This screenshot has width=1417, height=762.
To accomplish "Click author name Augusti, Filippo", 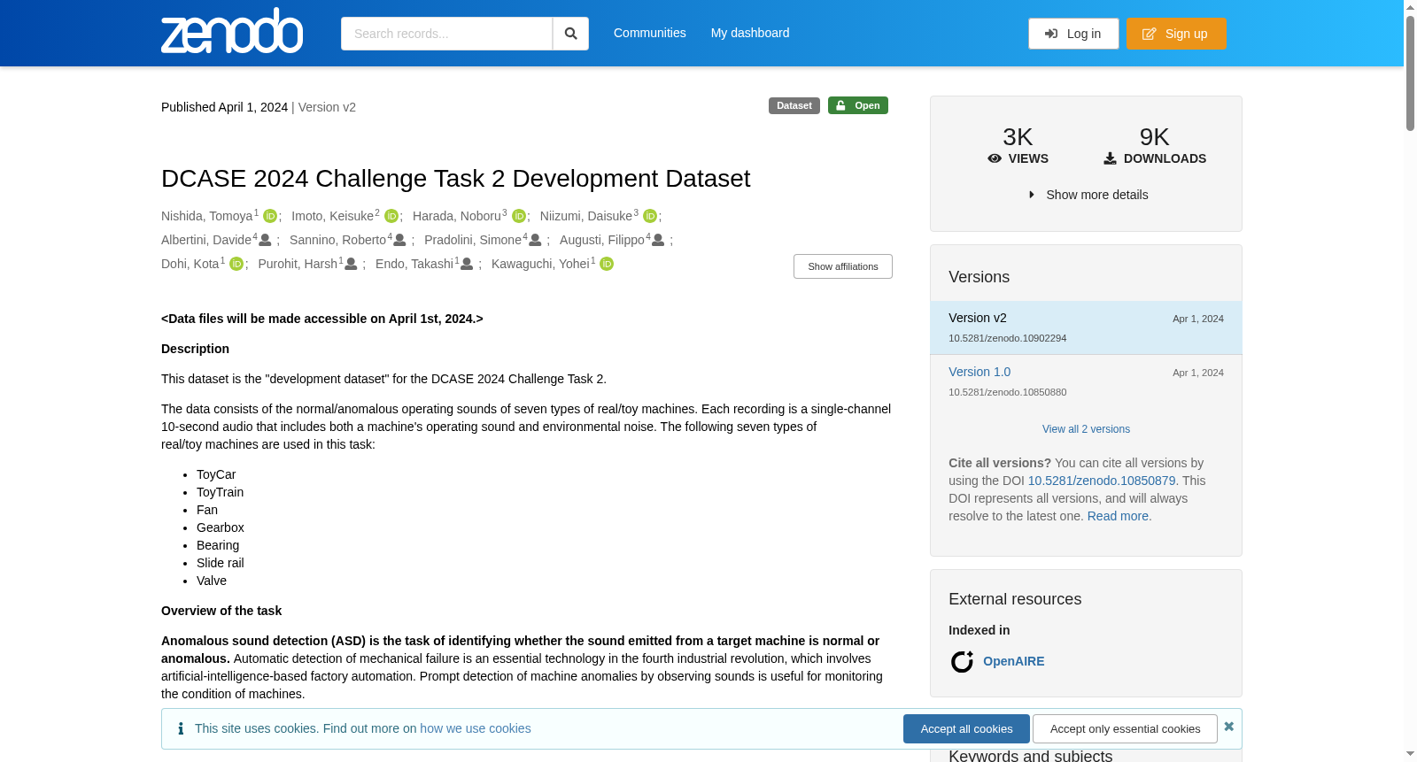I will click(602, 240).
